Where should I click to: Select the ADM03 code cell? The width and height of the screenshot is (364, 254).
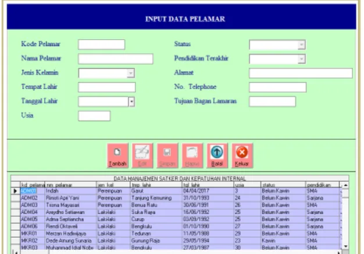point(32,205)
